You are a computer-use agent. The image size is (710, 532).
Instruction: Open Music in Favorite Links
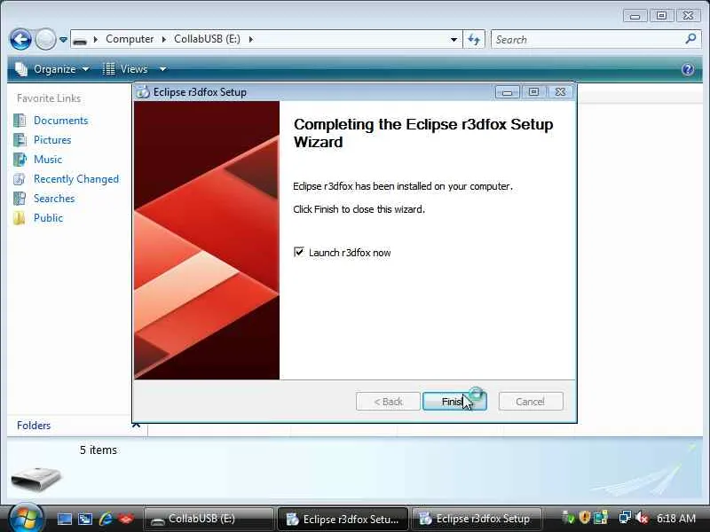(48, 160)
